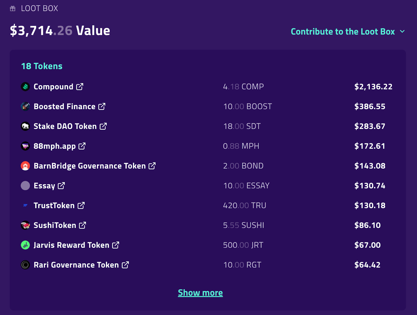Screen dimensions: 417x315
Task: Click the TrustToken logo icon
Action: coord(25,205)
